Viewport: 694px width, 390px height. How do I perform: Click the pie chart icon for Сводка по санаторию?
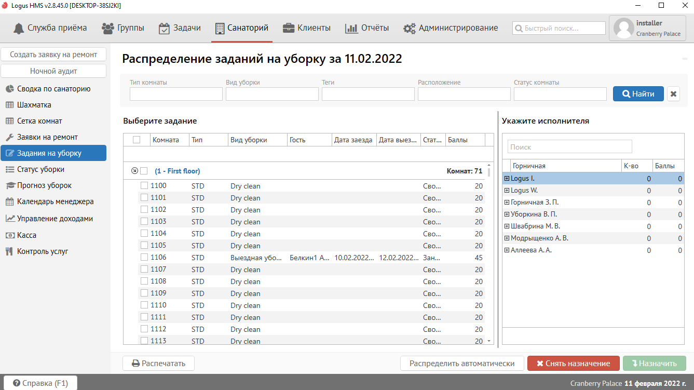[9, 89]
